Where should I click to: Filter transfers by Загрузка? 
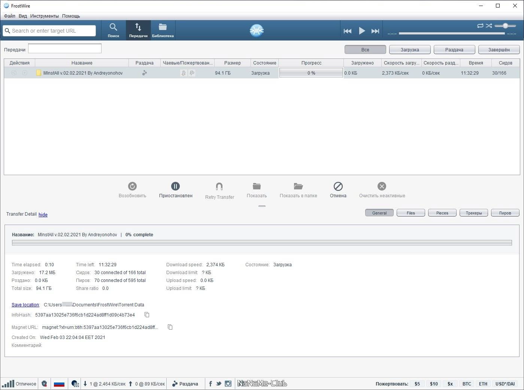point(410,49)
